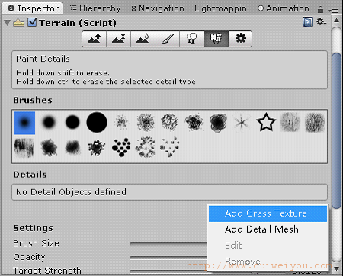Pick the large solid circle brush
Viewport: 343px width, 276px height.
pos(97,122)
